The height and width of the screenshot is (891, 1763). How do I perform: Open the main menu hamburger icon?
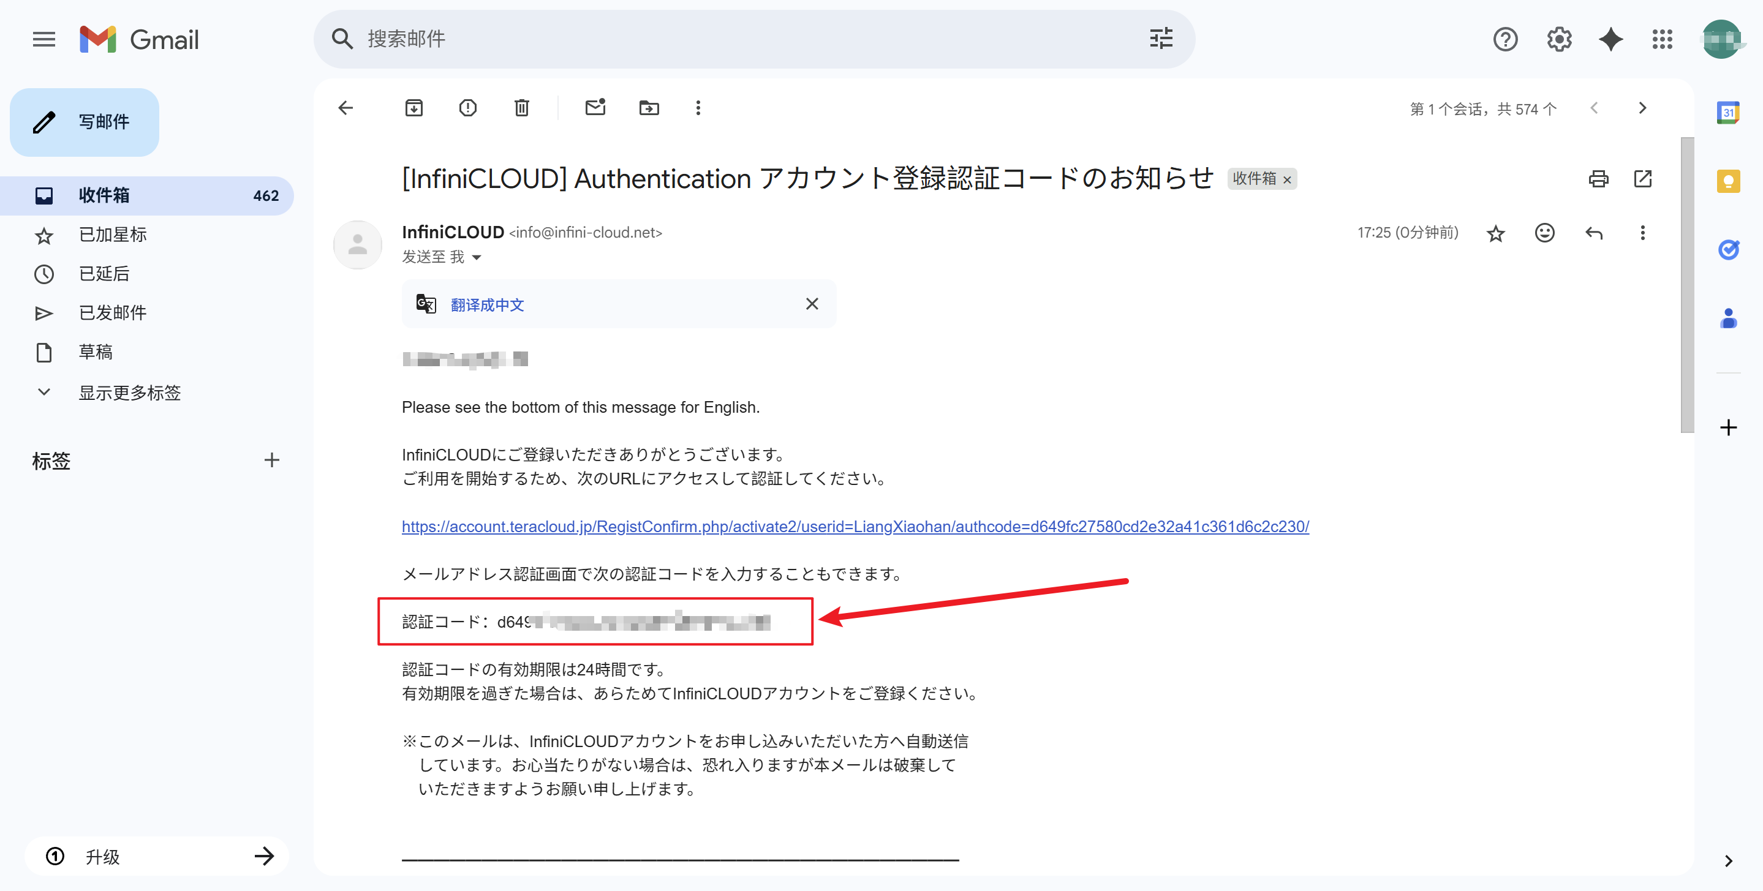tap(44, 39)
